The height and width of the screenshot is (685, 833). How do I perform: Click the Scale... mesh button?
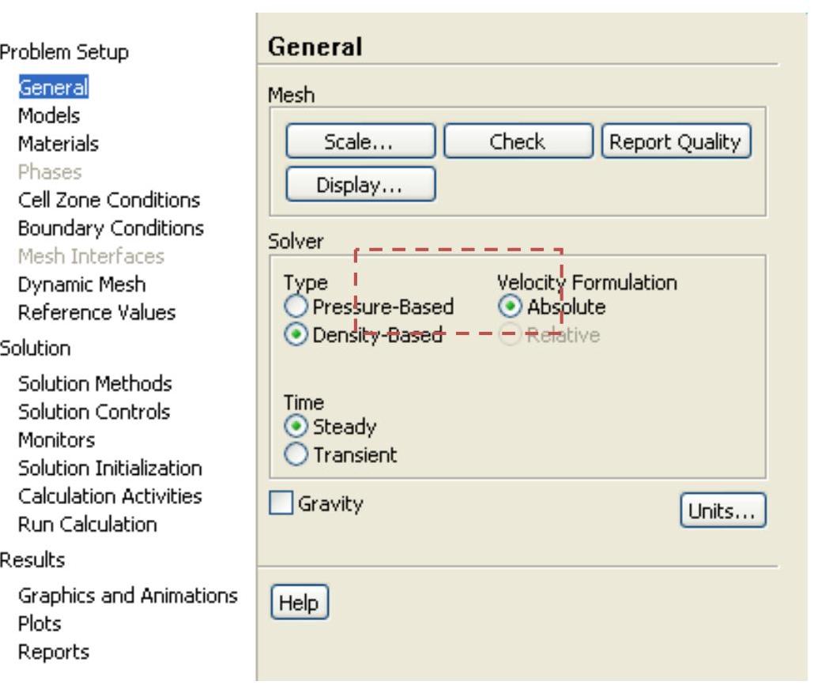(x=360, y=142)
